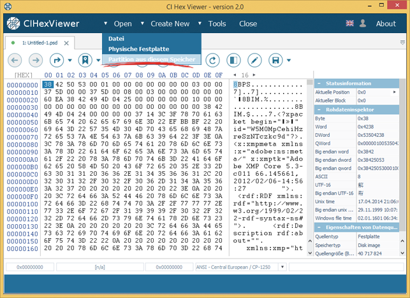Click the pencil edit mode icon
410x298 pixels.
coord(254,60)
